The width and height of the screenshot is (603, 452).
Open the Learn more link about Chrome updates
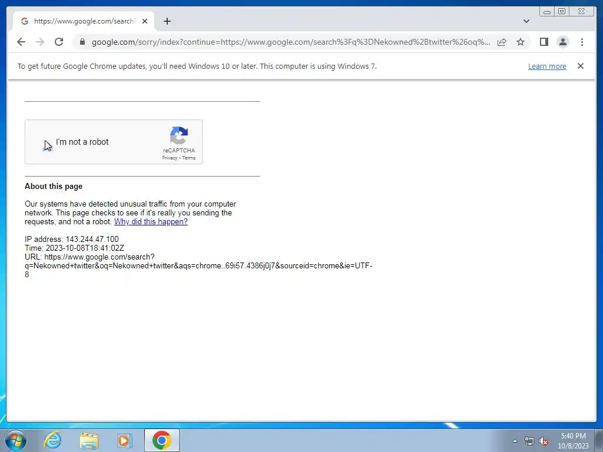pyautogui.click(x=547, y=66)
